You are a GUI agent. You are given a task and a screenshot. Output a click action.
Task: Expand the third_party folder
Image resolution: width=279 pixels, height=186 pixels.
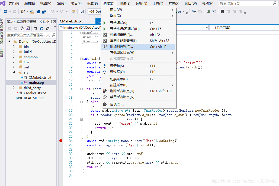[14, 88]
